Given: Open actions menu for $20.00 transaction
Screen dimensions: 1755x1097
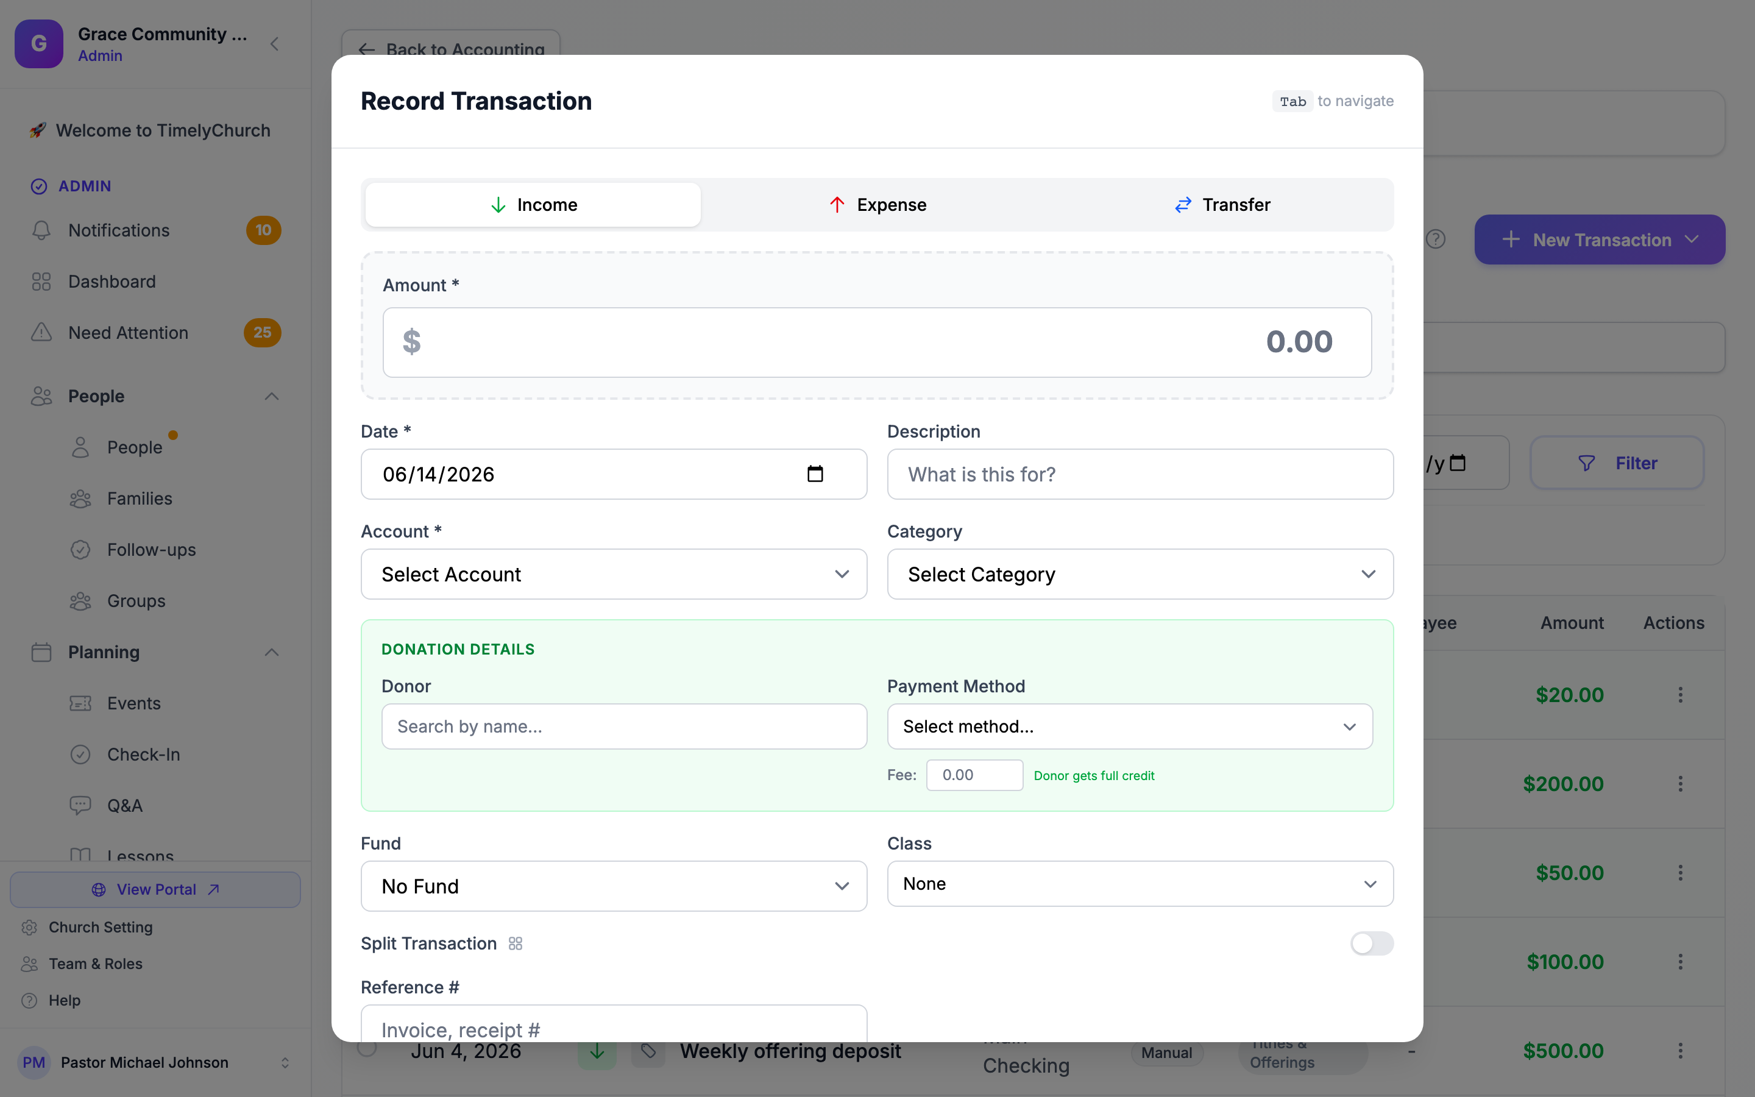Looking at the screenshot, I should click(1680, 695).
